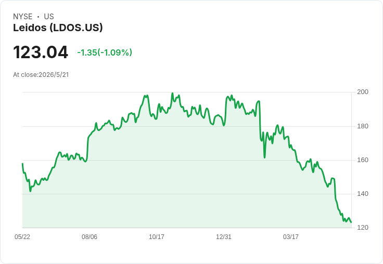Click the 160 price axis label
The height and width of the screenshot is (264, 383).
[x=363, y=160]
